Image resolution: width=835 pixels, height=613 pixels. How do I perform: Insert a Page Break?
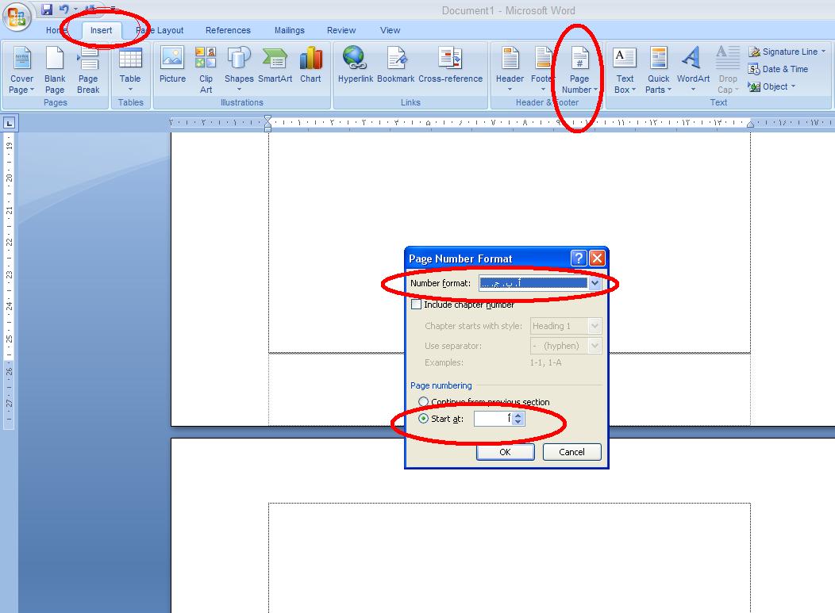(88, 71)
